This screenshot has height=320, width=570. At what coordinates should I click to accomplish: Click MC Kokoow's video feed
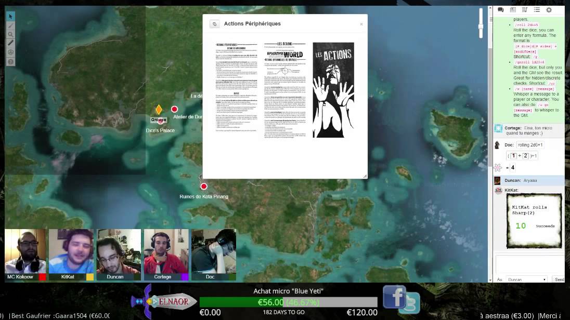(x=25, y=250)
